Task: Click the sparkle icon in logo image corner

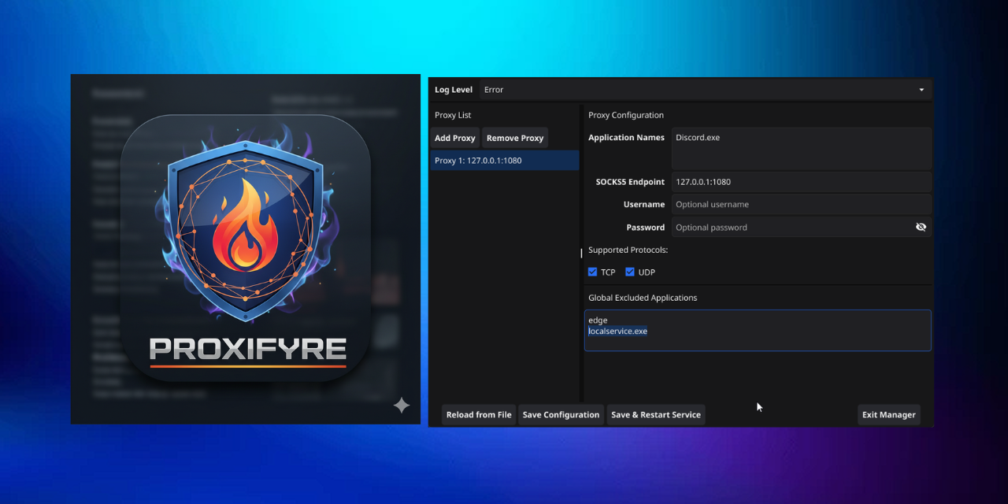Action: (402, 406)
